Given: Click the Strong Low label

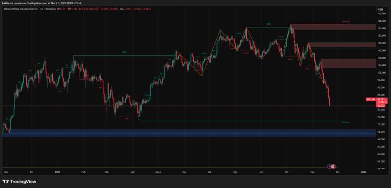Looking at the screenshot, I should pos(346,122).
